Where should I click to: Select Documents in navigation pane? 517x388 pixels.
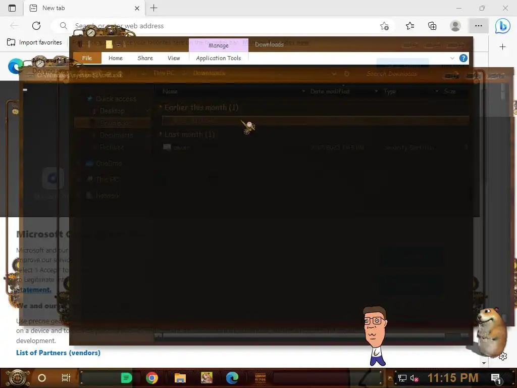point(117,135)
